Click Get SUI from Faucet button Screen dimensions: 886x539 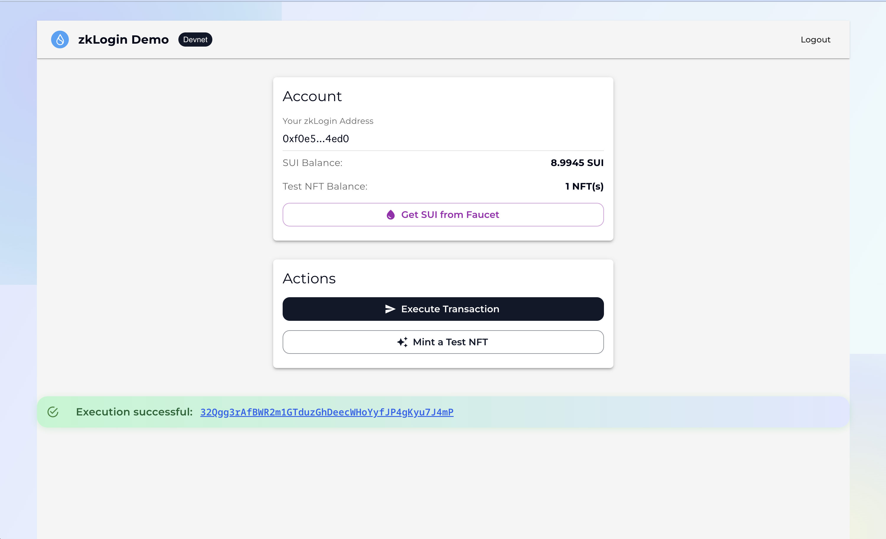point(443,215)
